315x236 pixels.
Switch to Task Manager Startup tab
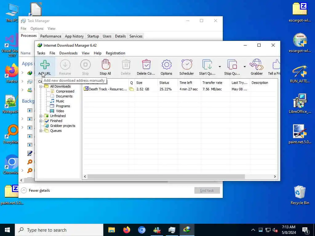[x=93, y=36]
